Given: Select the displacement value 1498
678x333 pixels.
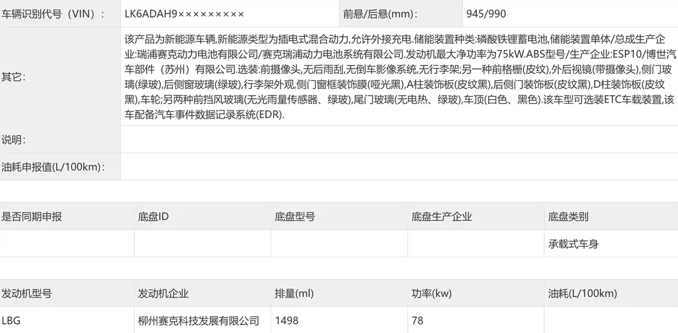Looking at the screenshot, I should [x=286, y=321].
